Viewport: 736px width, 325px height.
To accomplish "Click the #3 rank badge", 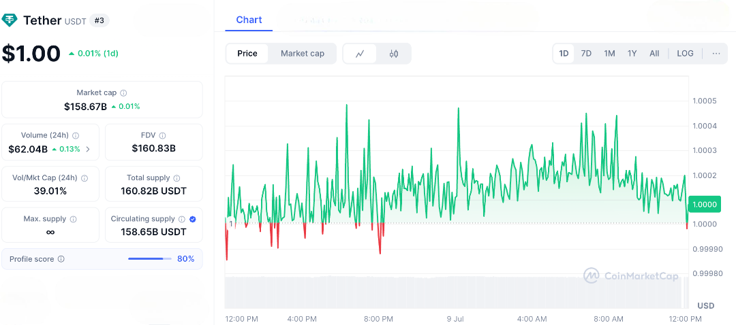I will click(99, 20).
